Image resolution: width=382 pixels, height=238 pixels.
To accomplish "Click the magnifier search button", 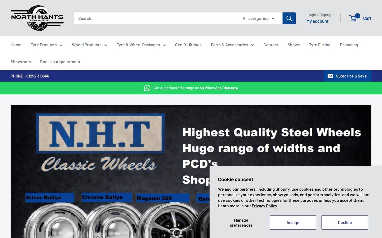I will click(x=289, y=18).
